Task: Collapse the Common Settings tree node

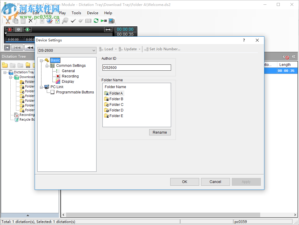Action: [x=47, y=66]
